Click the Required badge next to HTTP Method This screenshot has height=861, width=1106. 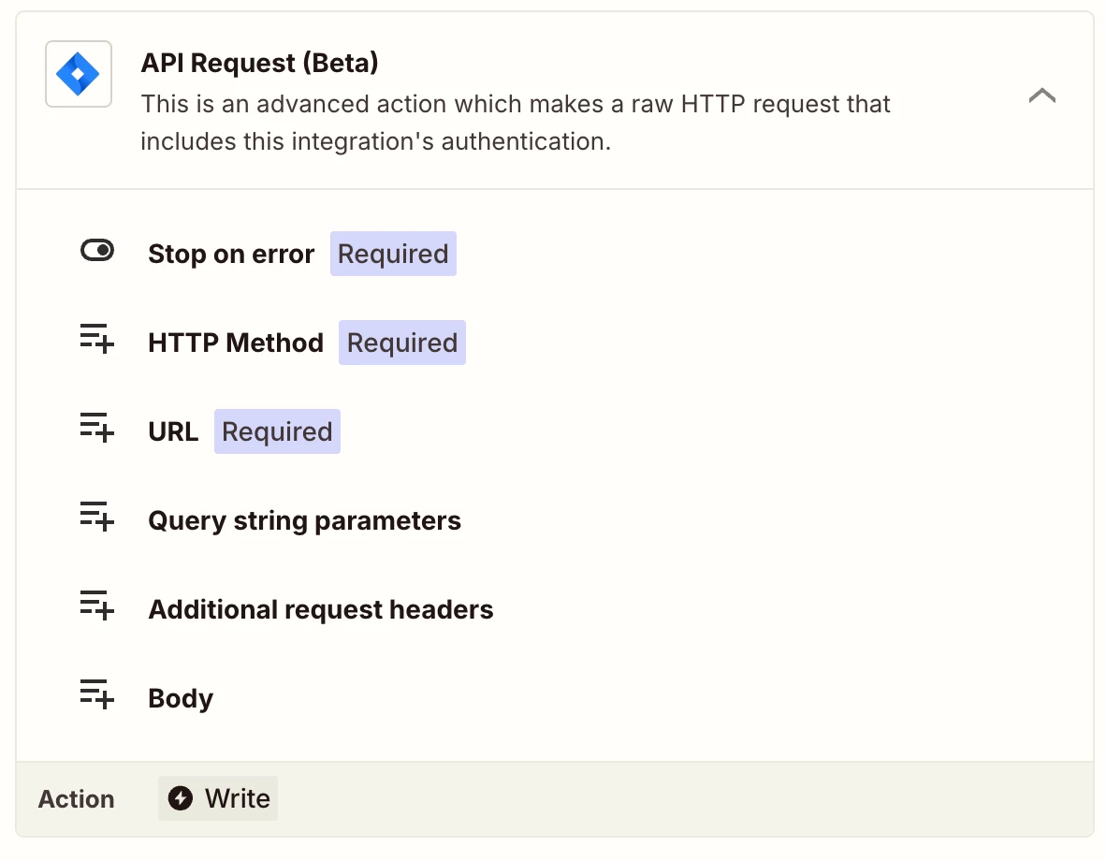(x=402, y=343)
